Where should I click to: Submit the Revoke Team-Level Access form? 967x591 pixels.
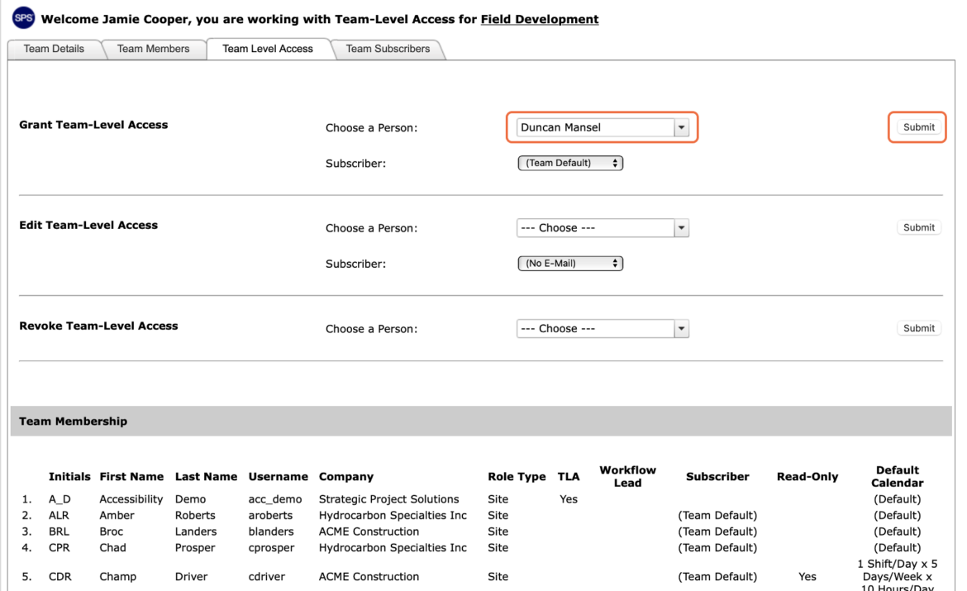pyautogui.click(x=919, y=328)
